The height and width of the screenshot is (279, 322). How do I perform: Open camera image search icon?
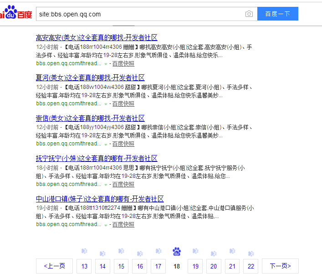click(249, 14)
